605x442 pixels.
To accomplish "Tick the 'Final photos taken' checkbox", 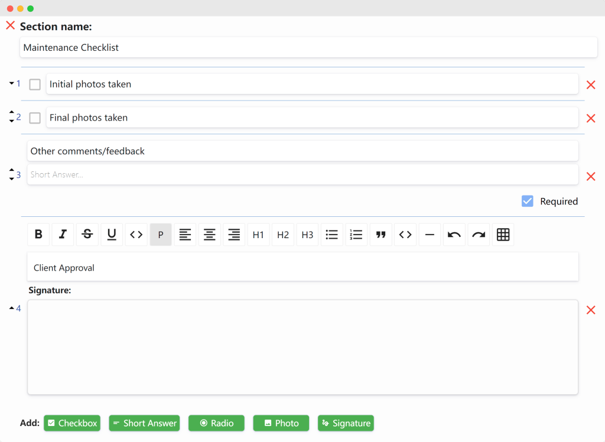I will 34,118.
